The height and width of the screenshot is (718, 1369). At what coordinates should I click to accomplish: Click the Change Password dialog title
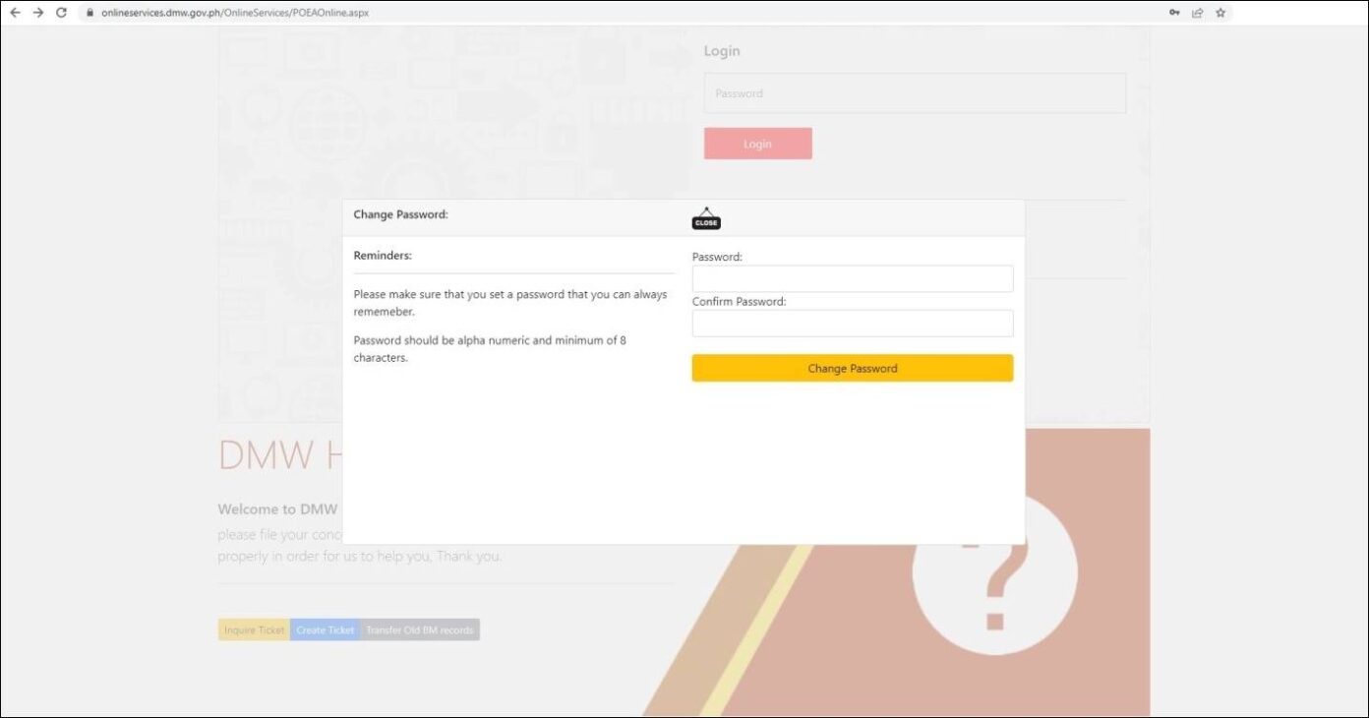(x=400, y=214)
